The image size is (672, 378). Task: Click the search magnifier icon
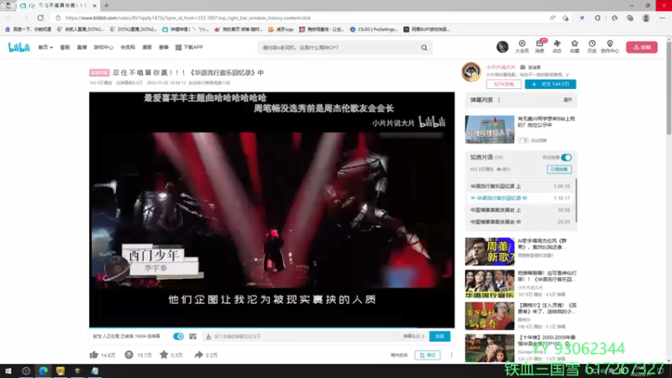pos(424,48)
